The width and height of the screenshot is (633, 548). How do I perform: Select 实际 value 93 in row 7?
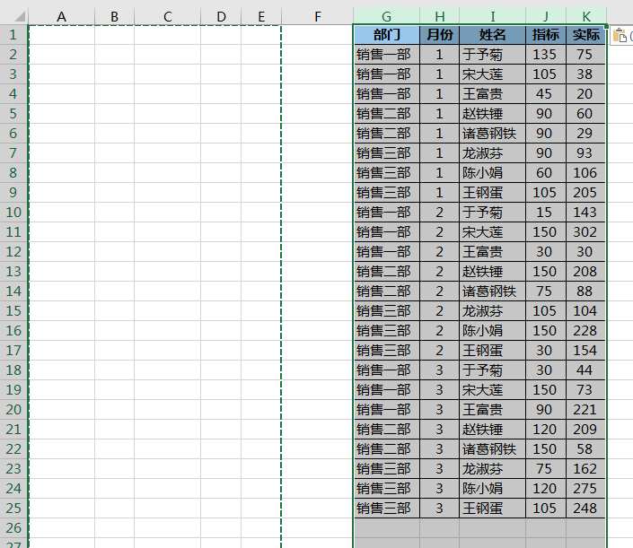[x=585, y=153]
